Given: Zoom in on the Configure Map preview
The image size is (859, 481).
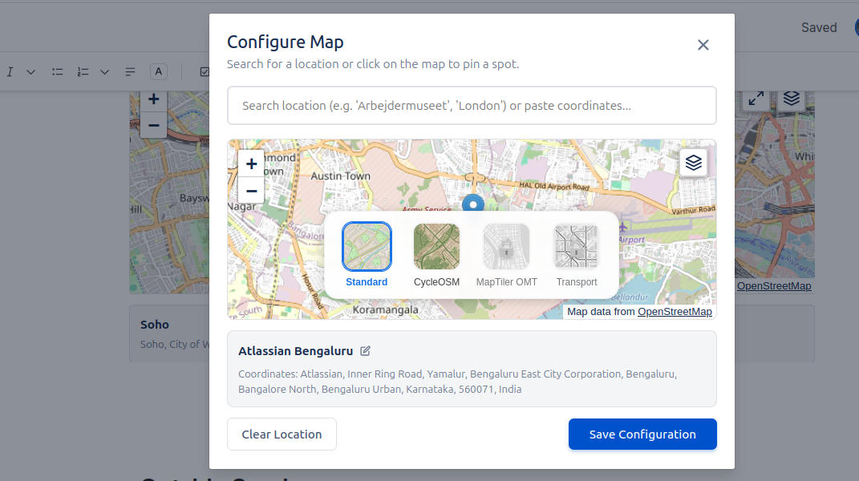Looking at the screenshot, I should (x=251, y=163).
